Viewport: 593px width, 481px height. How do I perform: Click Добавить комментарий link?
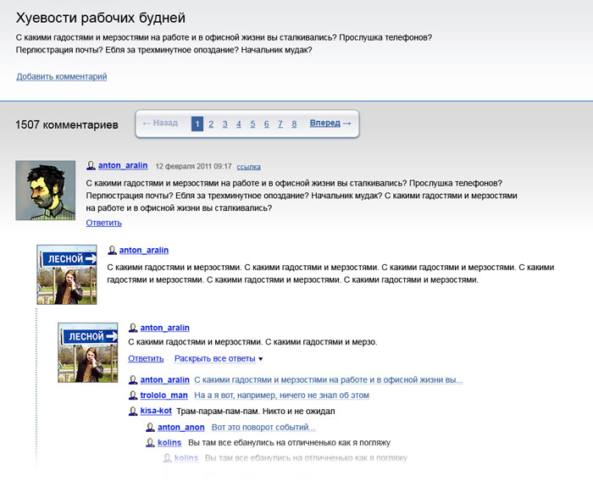[x=61, y=77]
